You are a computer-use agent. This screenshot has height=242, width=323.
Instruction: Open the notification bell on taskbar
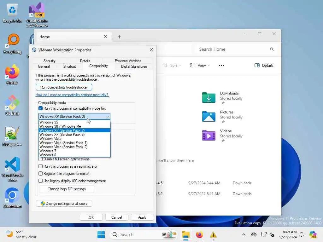tap(302, 234)
